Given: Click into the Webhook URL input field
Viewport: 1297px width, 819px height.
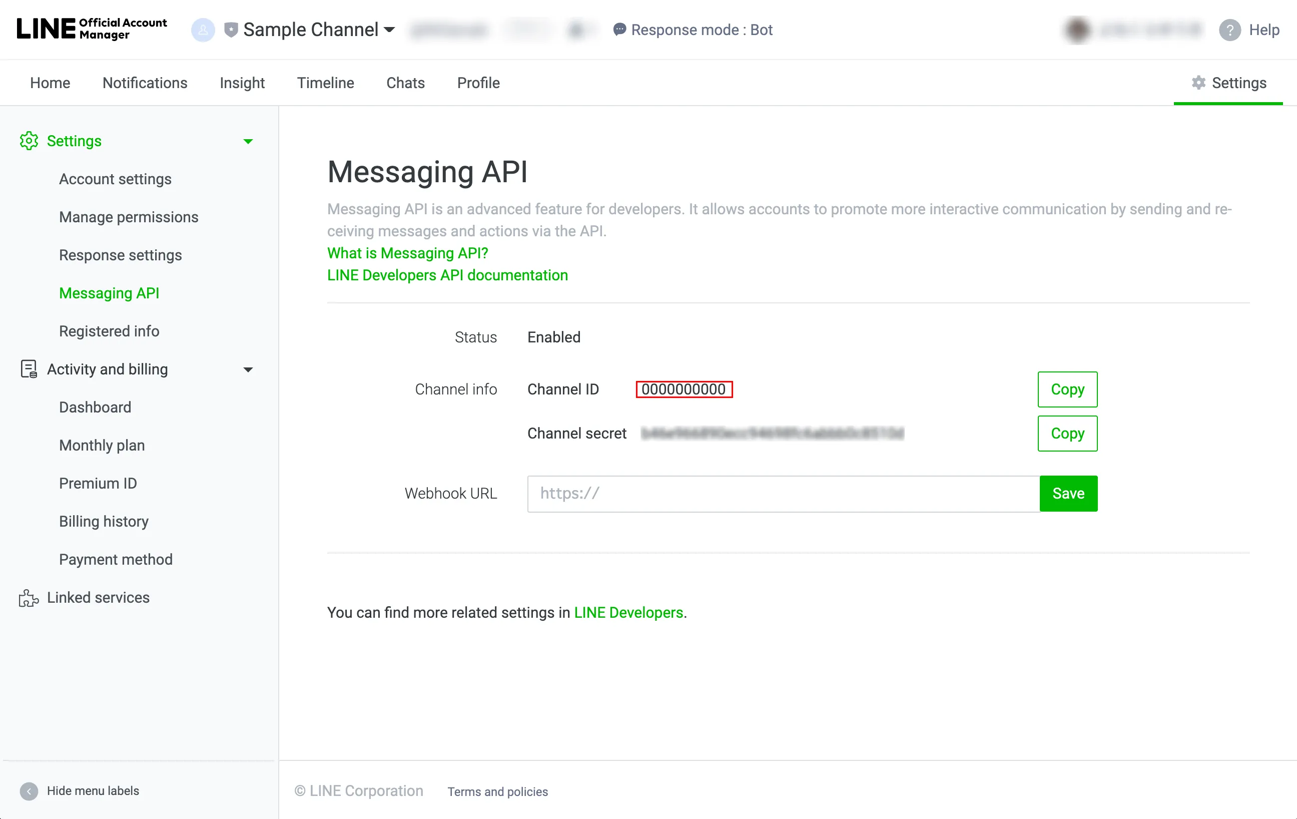Looking at the screenshot, I should pyautogui.click(x=783, y=493).
